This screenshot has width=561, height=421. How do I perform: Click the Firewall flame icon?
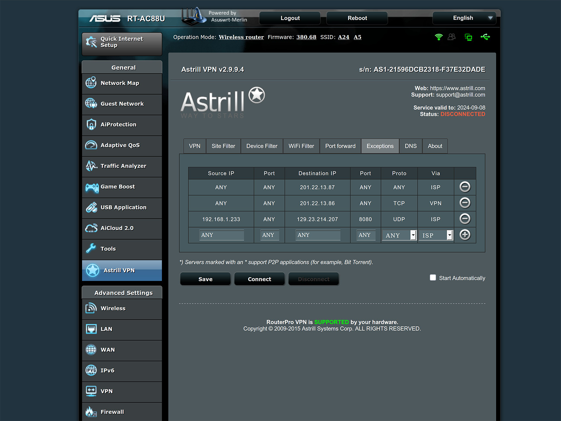coord(91,412)
